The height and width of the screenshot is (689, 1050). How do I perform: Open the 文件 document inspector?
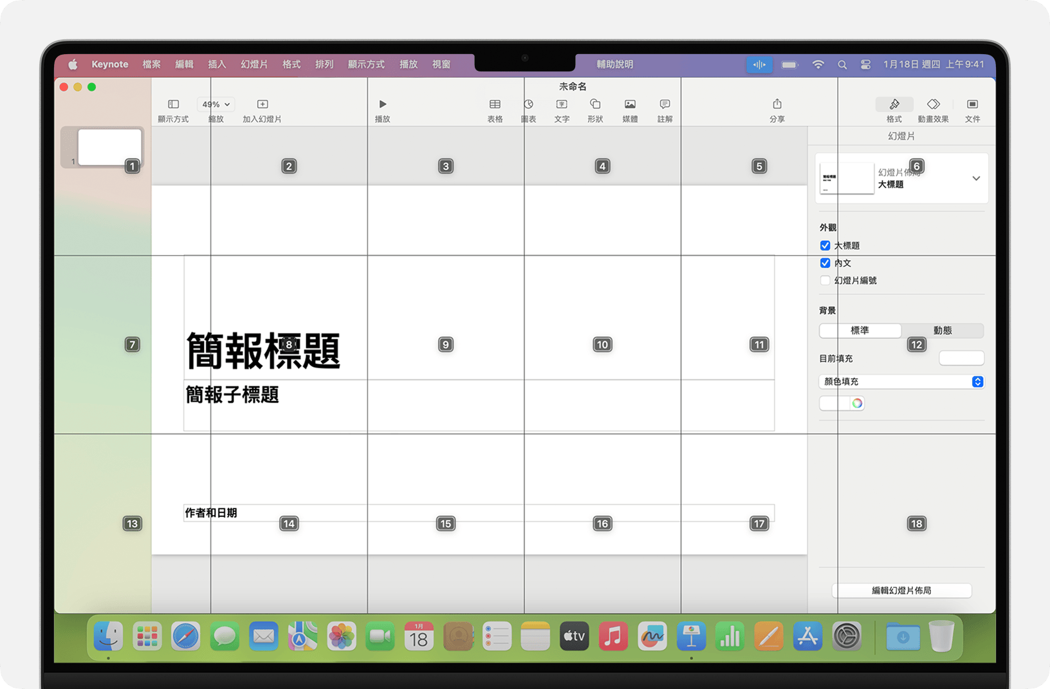(x=972, y=104)
